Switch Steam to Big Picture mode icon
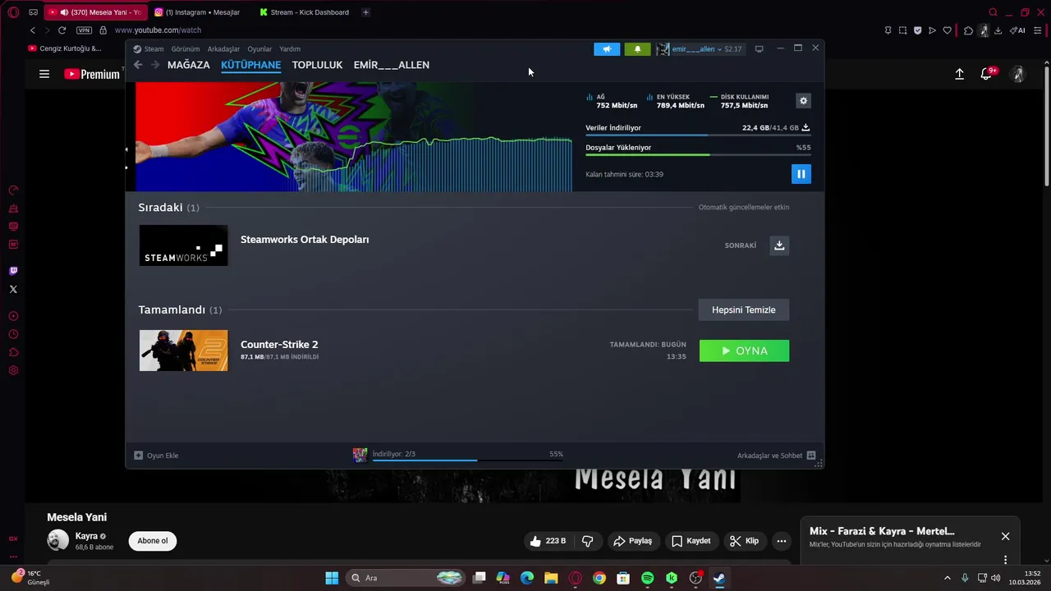The image size is (1051, 591). tap(759, 49)
